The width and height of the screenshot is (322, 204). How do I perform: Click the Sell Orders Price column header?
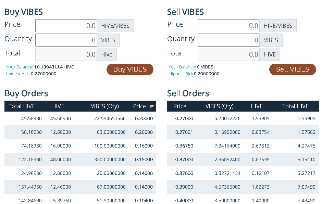point(180,106)
